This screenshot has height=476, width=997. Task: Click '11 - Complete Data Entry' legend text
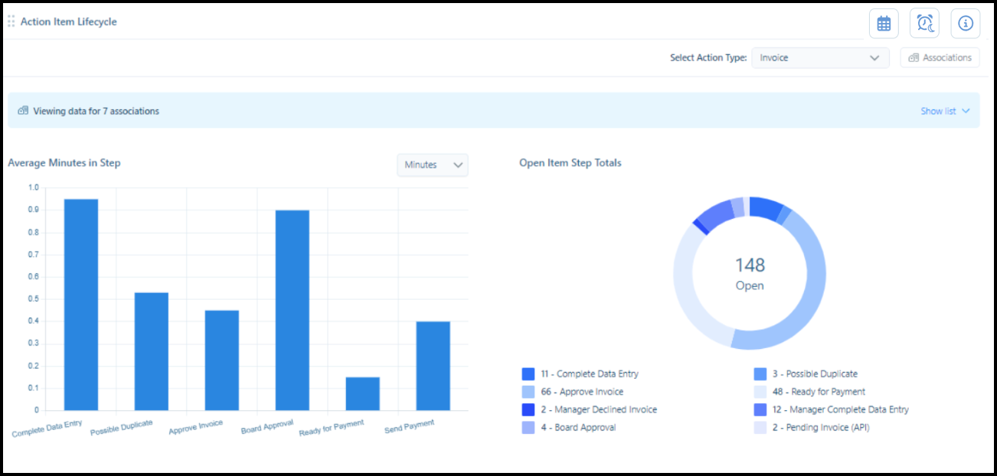[x=590, y=374]
